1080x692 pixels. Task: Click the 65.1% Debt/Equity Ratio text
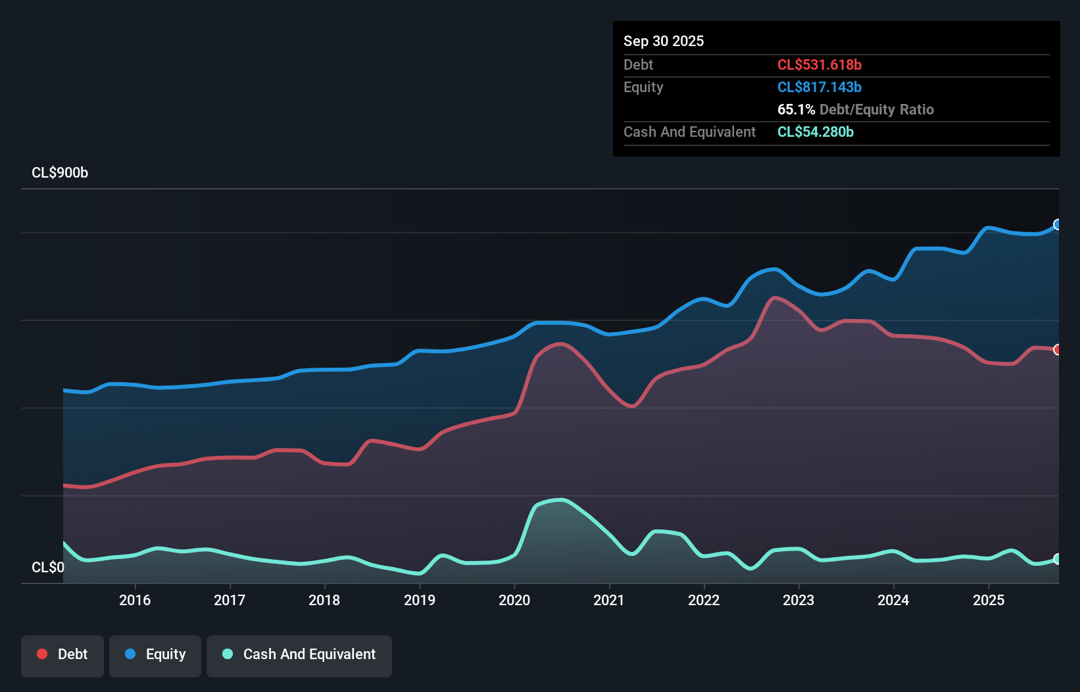point(856,109)
